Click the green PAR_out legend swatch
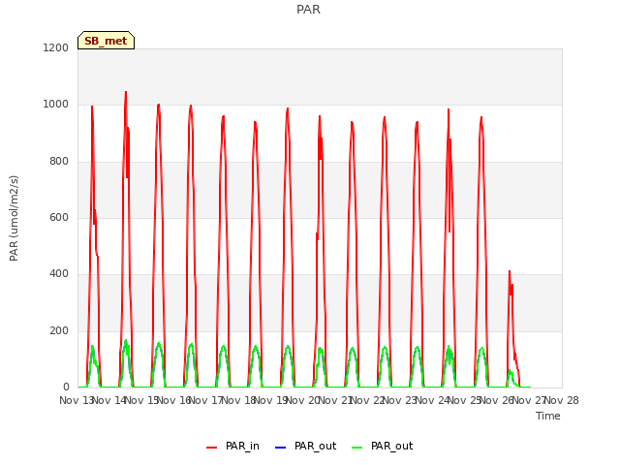This screenshot has height=465, width=620. pos(356,448)
